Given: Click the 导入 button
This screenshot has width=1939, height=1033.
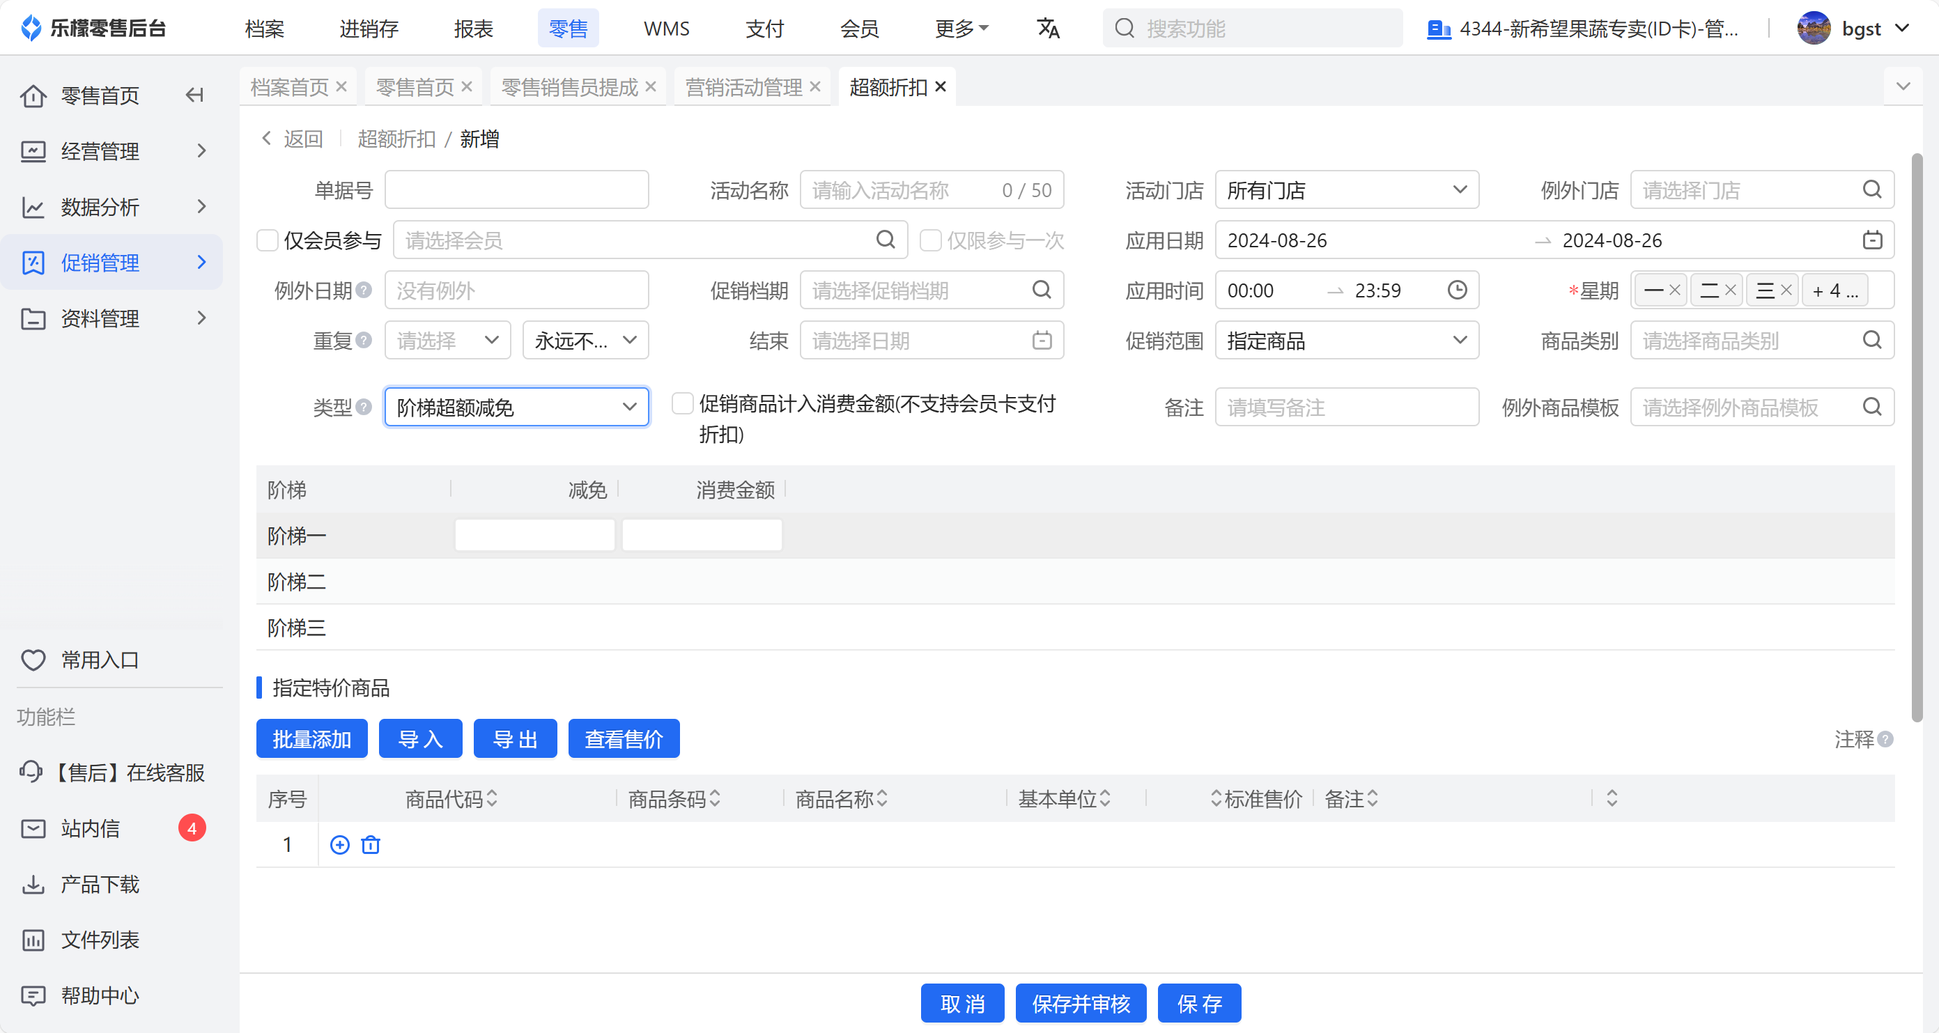Looking at the screenshot, I should pos(420,739).
